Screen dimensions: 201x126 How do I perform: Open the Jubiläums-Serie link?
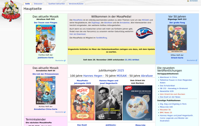point(46,57)
